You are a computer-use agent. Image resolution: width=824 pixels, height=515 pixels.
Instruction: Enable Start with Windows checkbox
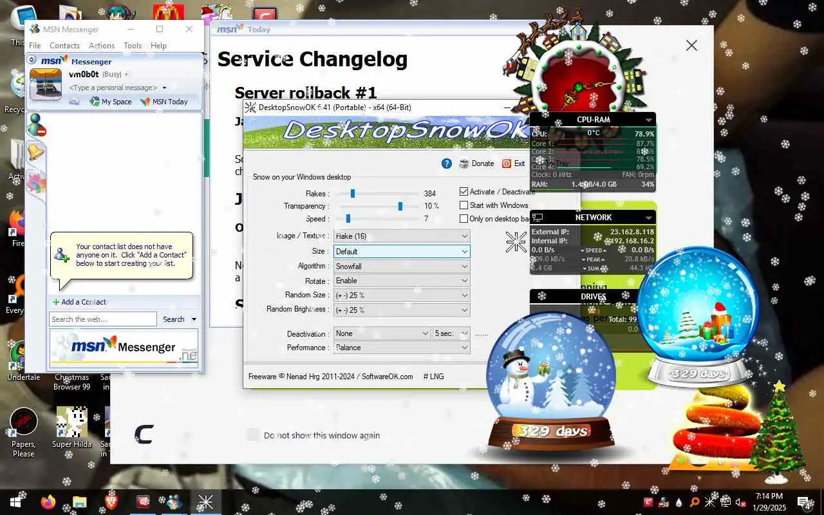(464, 205)
